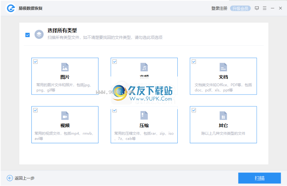The width and height of the screenshot is (287, 186).
Task: Uncheck the 压缩 checkbox
Action: pos(115,110)
